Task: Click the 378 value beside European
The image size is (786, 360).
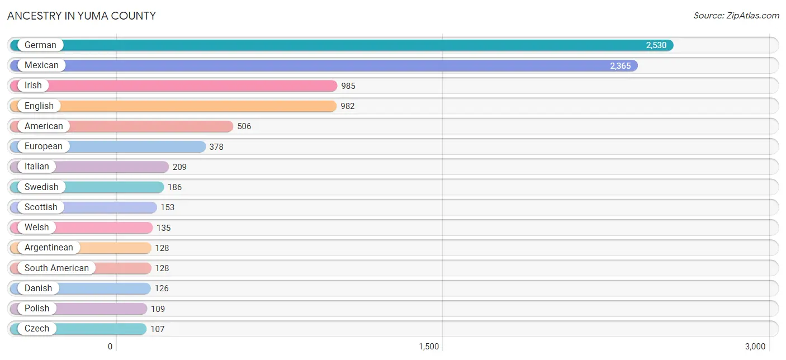Action: pyautogui.click(x=216, y=147)
